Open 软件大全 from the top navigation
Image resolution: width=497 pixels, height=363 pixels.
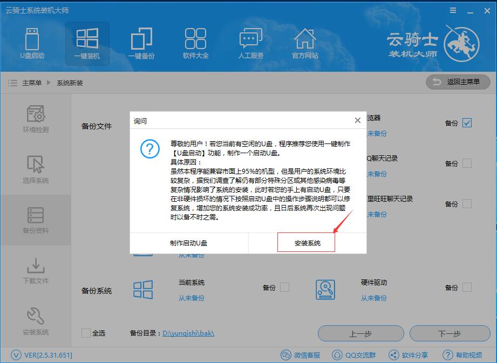(x=195, y=43)
